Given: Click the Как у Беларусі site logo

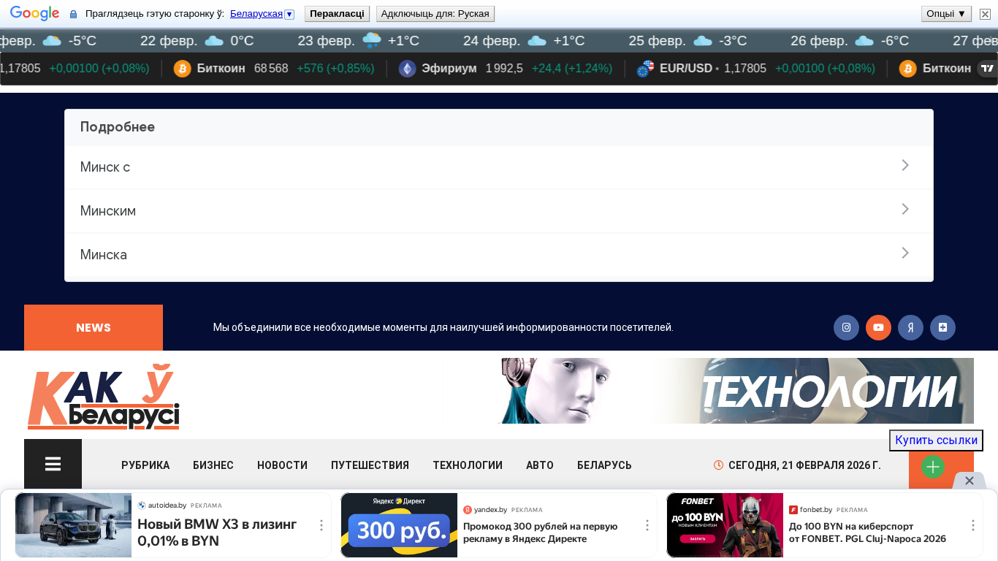Looking at the screenshot, I should coord(103,397).
